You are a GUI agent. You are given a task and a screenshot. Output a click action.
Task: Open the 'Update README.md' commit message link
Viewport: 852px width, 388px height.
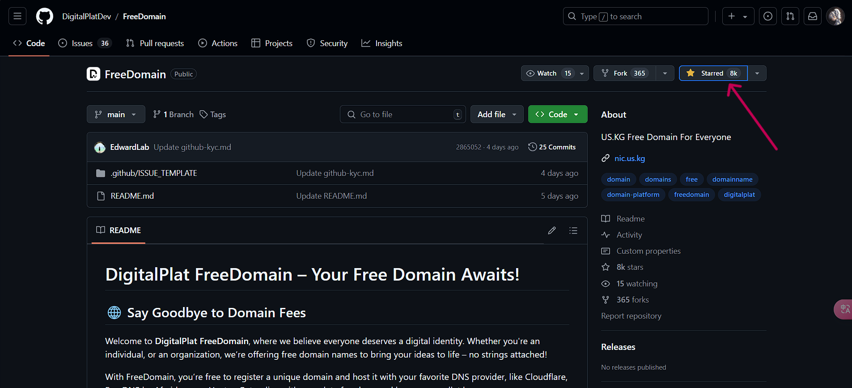(x=331, y=196)
